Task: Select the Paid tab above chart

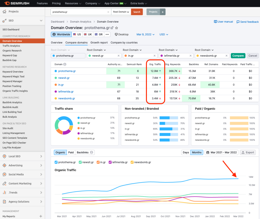Action: [71, 152]
